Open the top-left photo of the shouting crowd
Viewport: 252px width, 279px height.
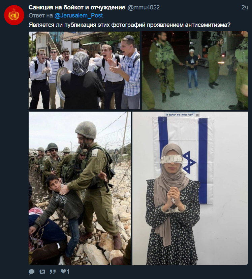[84, 70]
